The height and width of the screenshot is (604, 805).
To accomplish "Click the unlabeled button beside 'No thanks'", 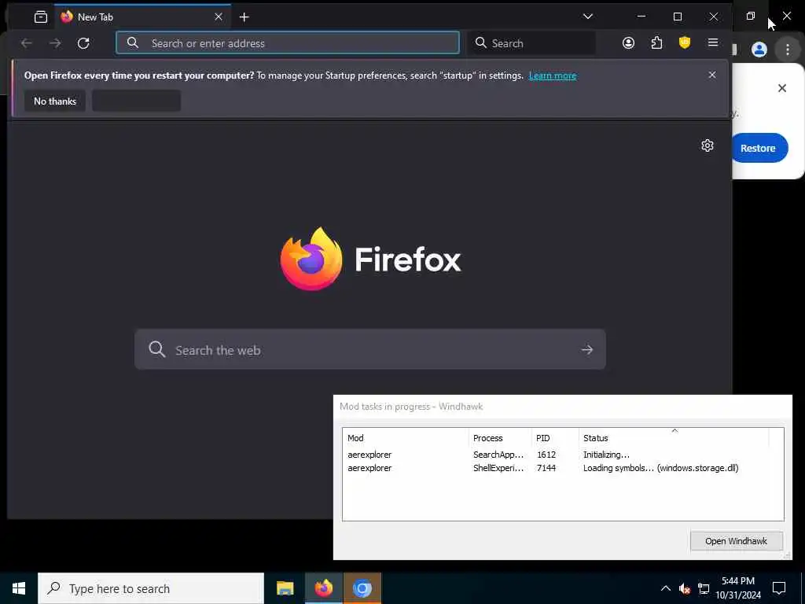I will click(x=136, y=101).
